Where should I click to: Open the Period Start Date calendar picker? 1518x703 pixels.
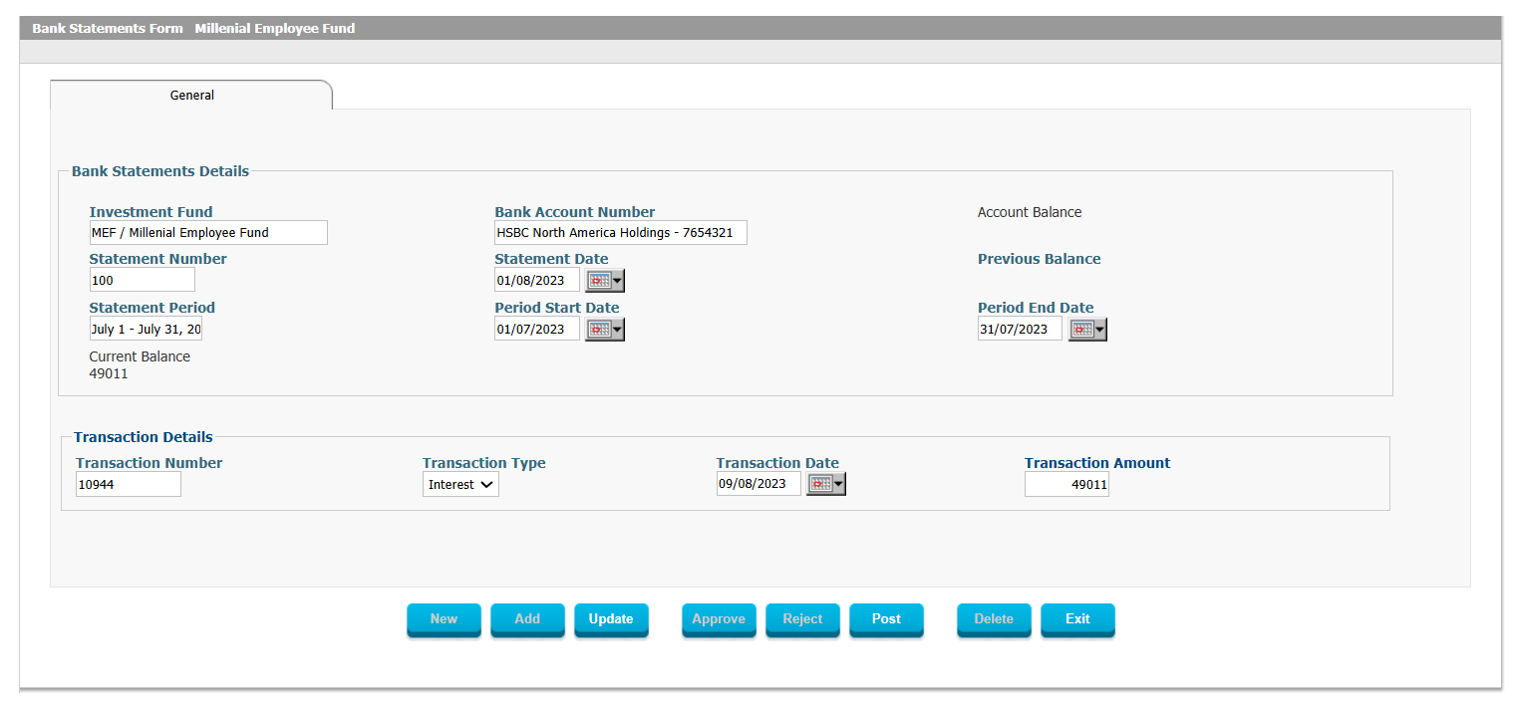tap(604, 330)
